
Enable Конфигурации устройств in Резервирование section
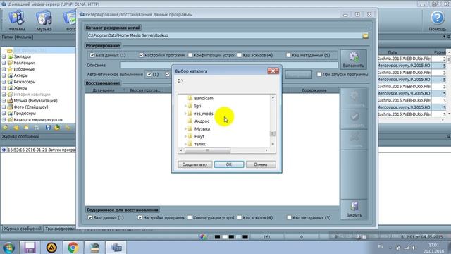[x=190, y=55]
